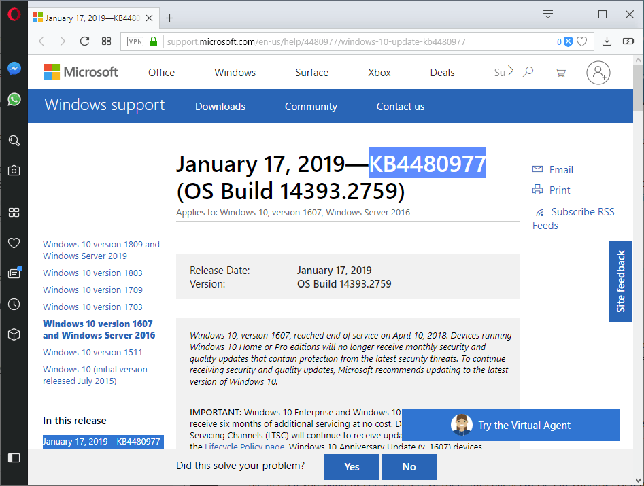This screenshot has height=486, width=644.
Task: Click OS Build 14393.2759 version value
Action: (344, 284)
